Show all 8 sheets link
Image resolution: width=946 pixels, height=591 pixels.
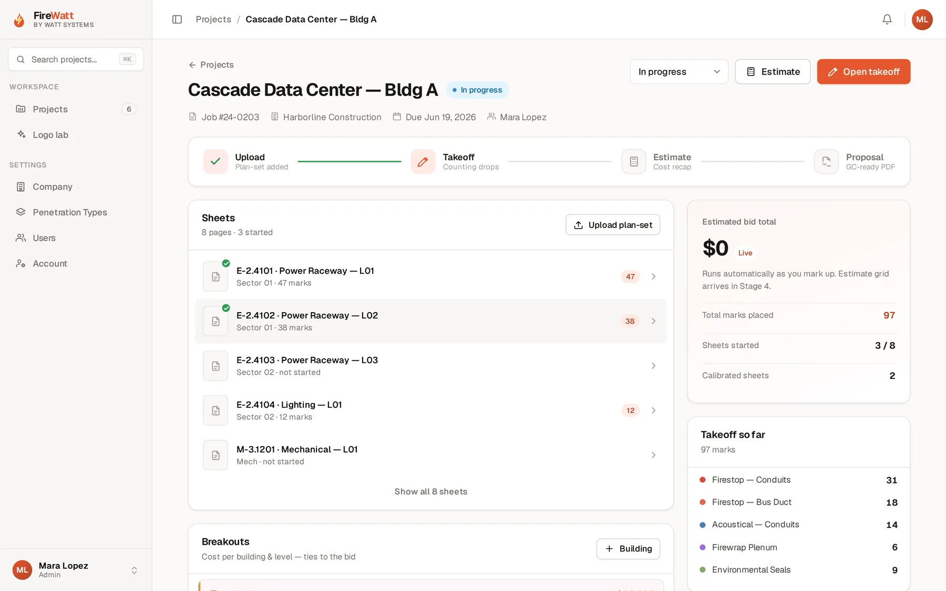(431, 492)
